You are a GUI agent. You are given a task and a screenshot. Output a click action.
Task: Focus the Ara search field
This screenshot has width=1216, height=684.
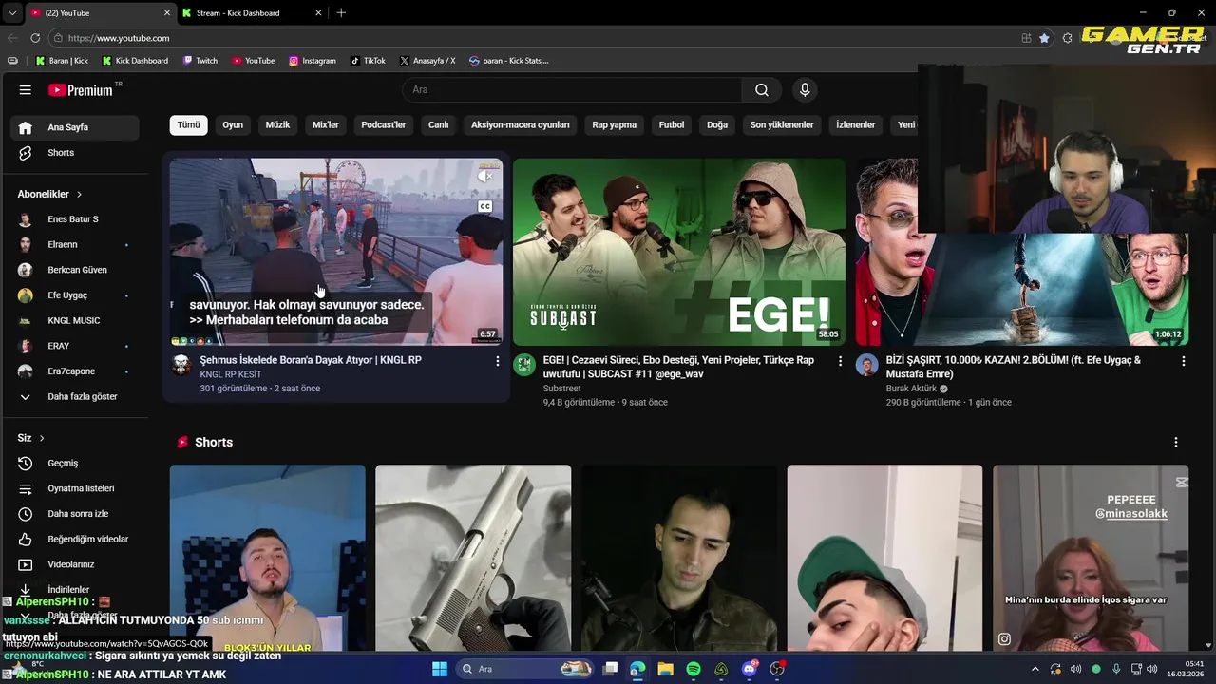click(572, 90)
